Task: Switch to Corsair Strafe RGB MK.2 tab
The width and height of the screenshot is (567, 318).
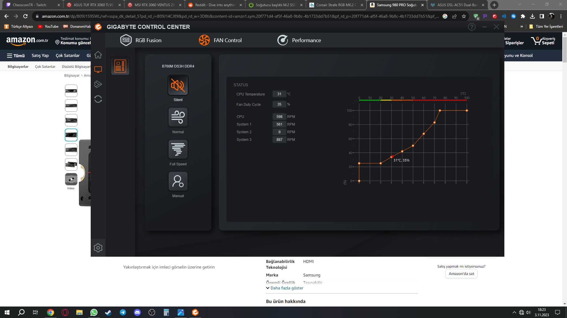Action: (336, 5)
